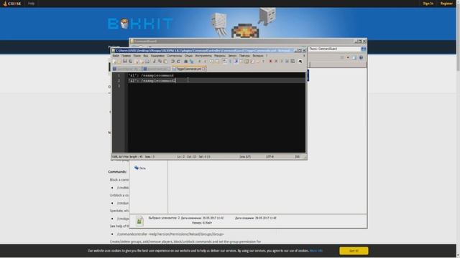Click line '41': /examplecommand in editor
The height and width of the screenshot is (258, 460).
point(151,75)
